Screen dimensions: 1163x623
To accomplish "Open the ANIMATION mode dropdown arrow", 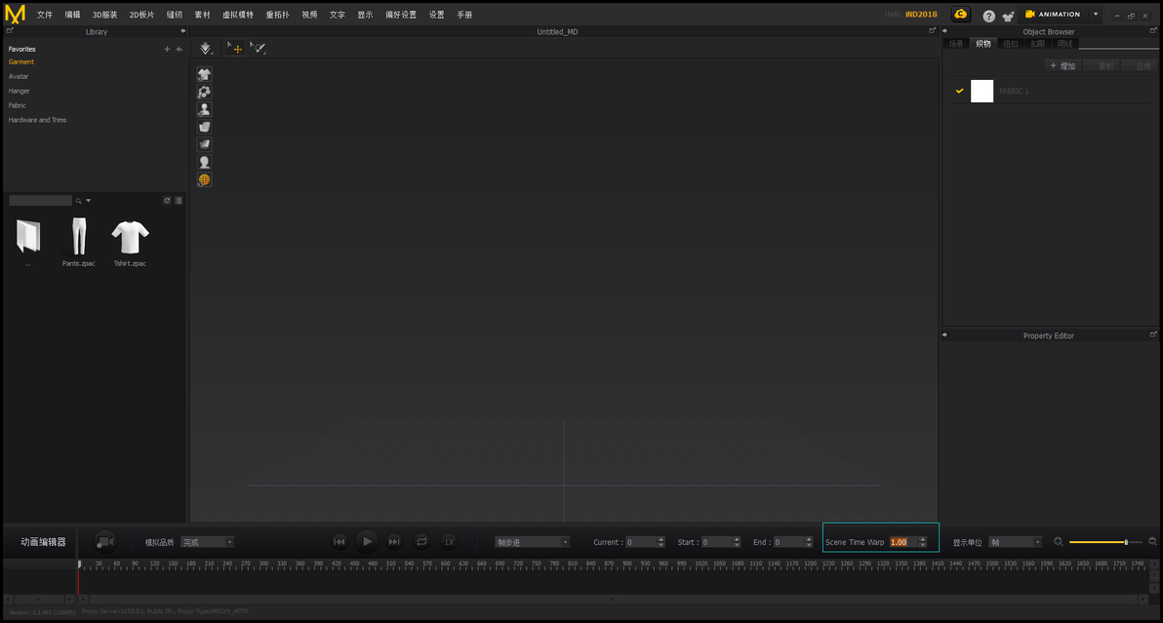I will 1096,14.
